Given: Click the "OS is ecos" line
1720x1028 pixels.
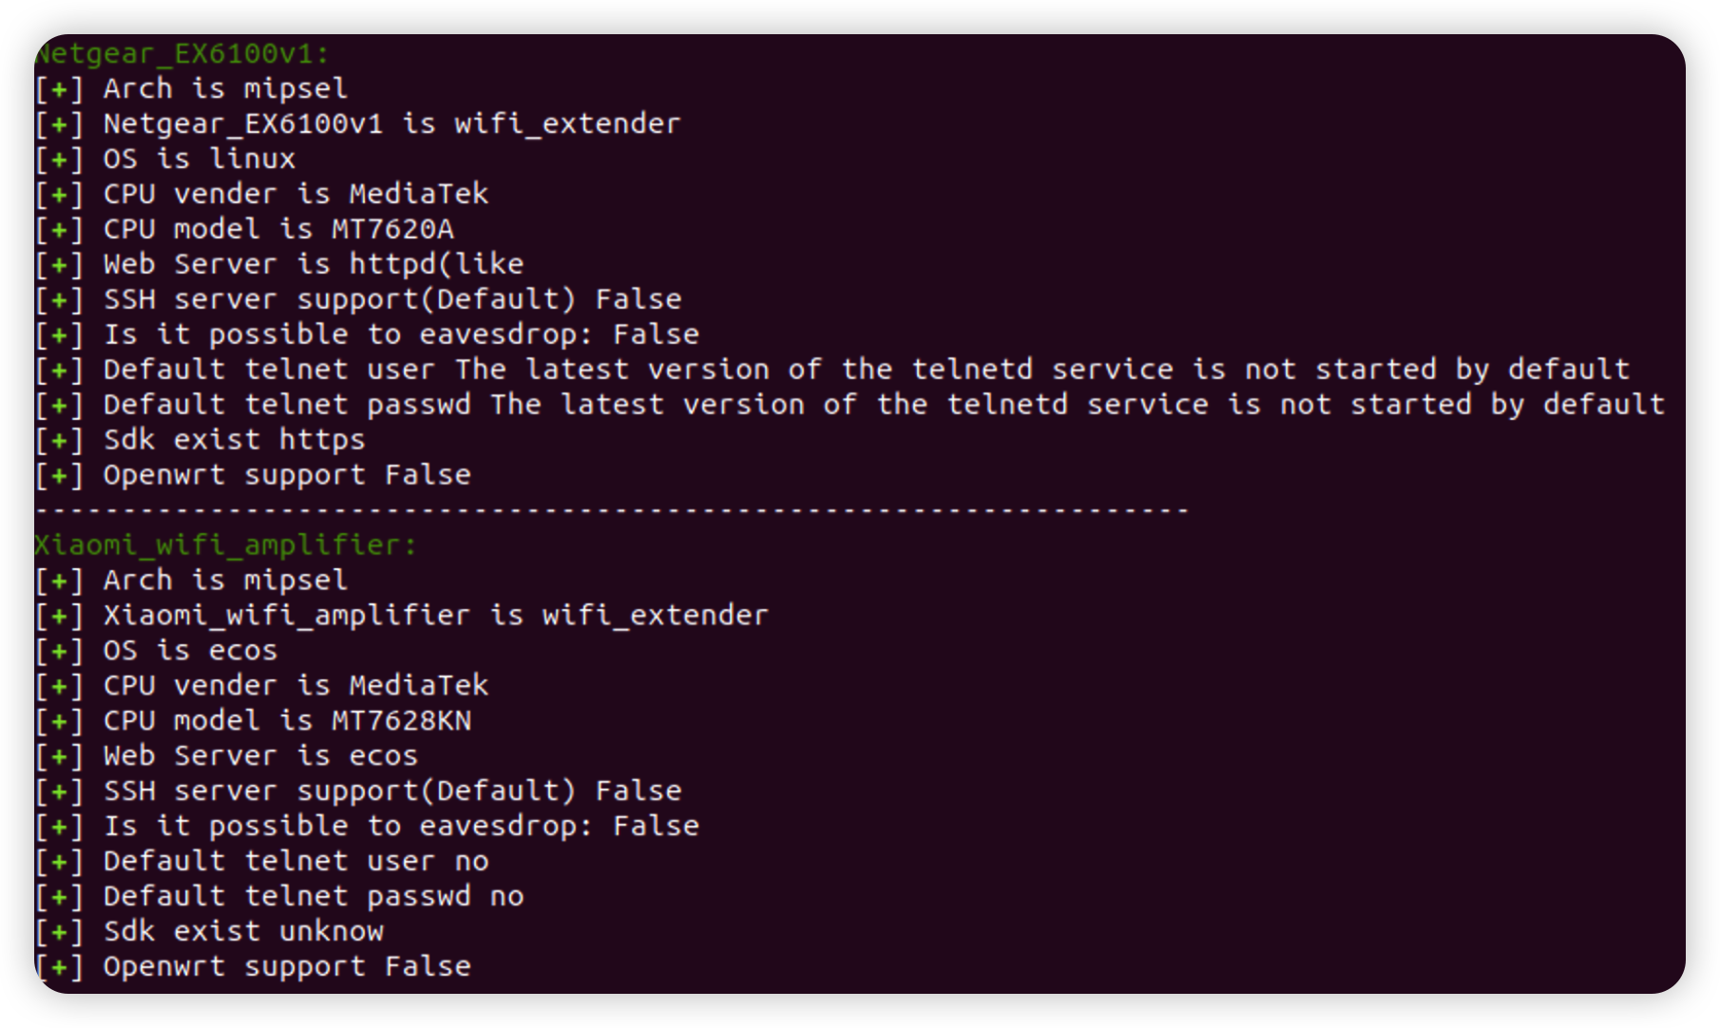Looking at the screenshot, I should [190, 651].
